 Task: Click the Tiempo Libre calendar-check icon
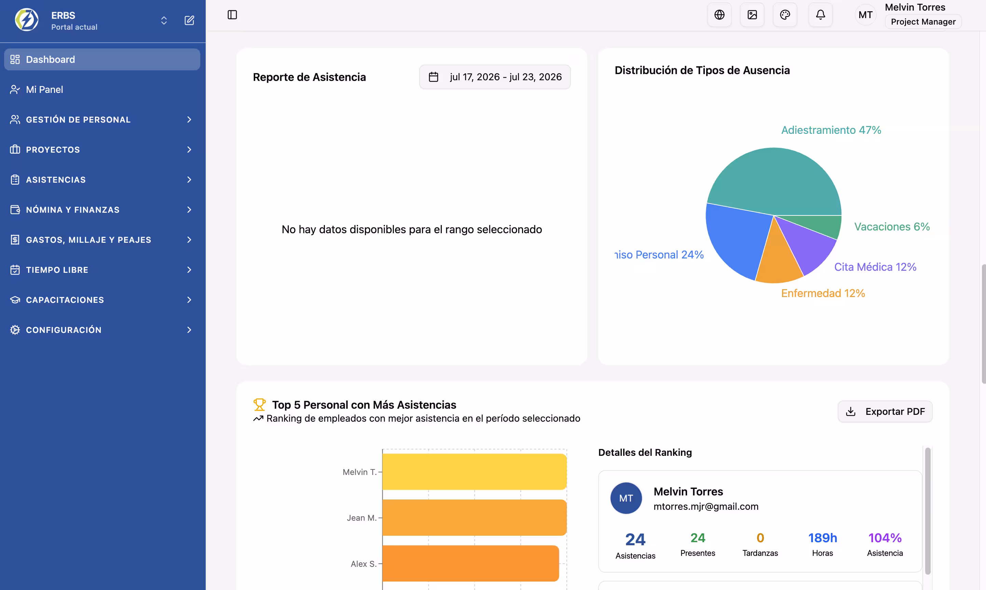point(15,269)
